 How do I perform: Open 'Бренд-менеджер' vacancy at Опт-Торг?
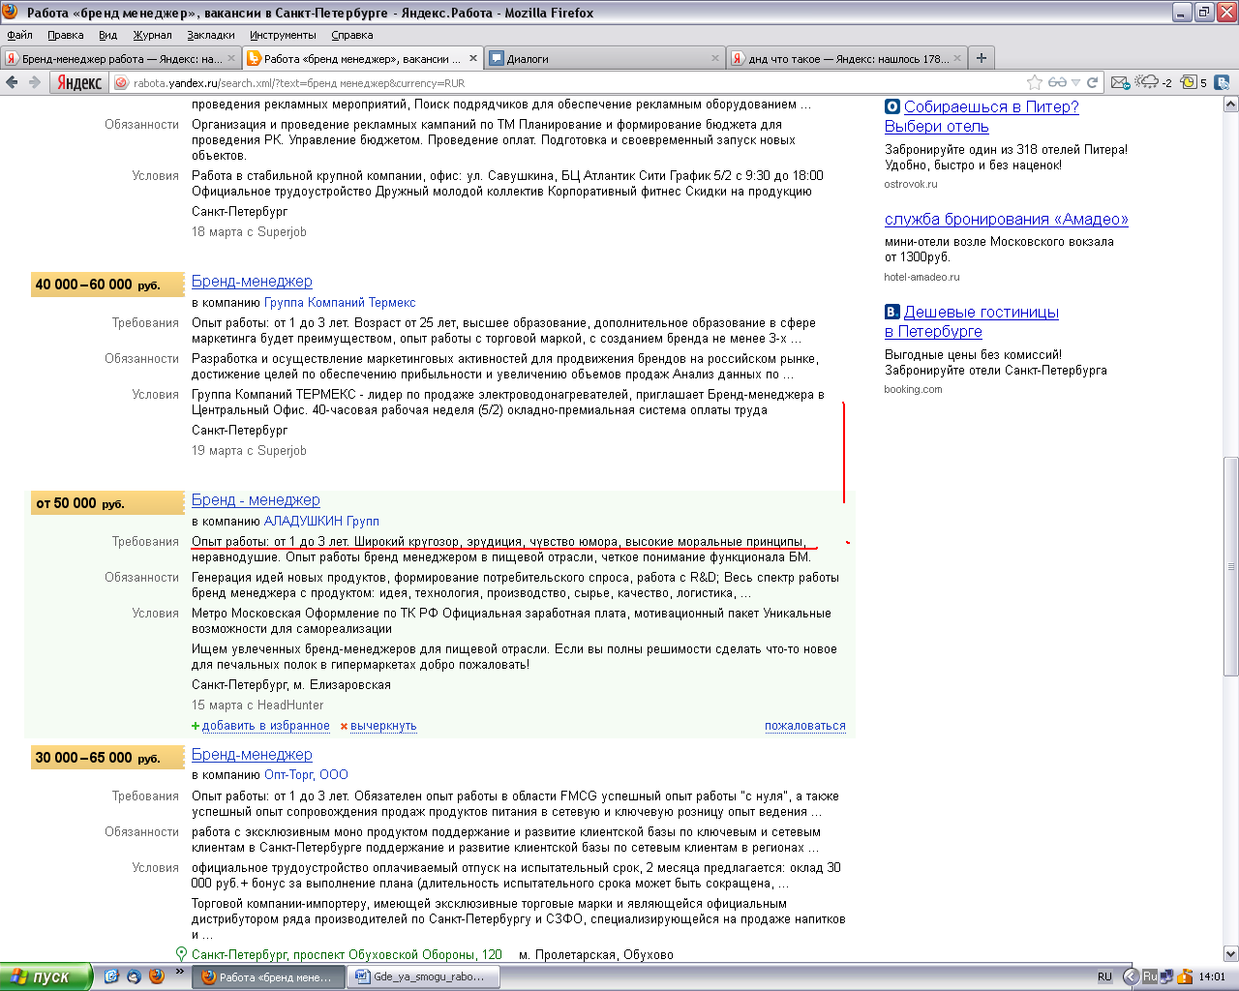252,754
